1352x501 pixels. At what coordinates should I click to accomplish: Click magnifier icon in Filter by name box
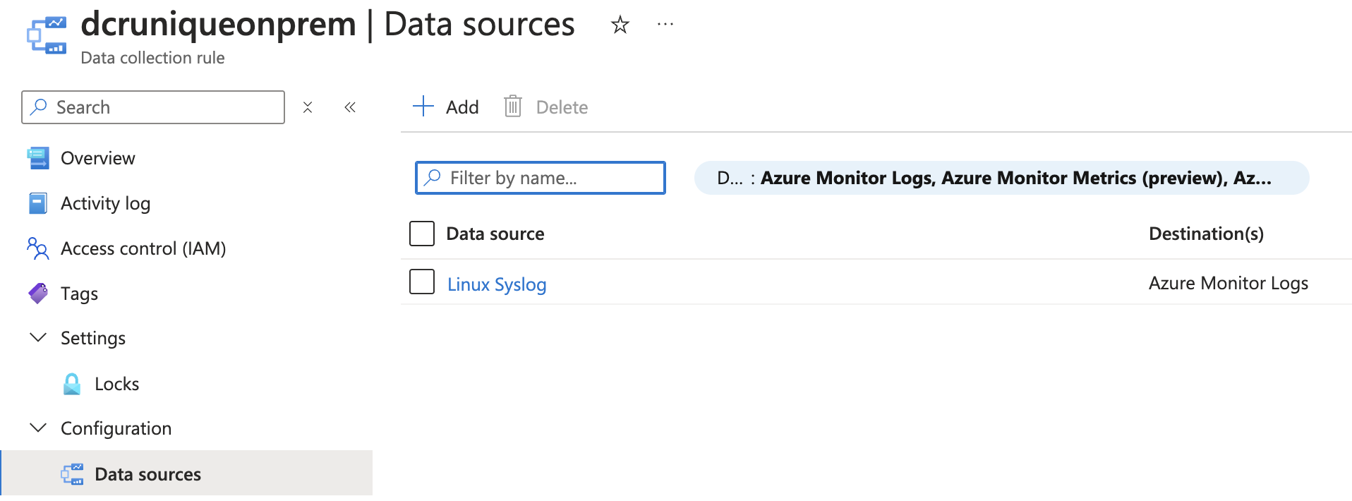click(433, 177)
